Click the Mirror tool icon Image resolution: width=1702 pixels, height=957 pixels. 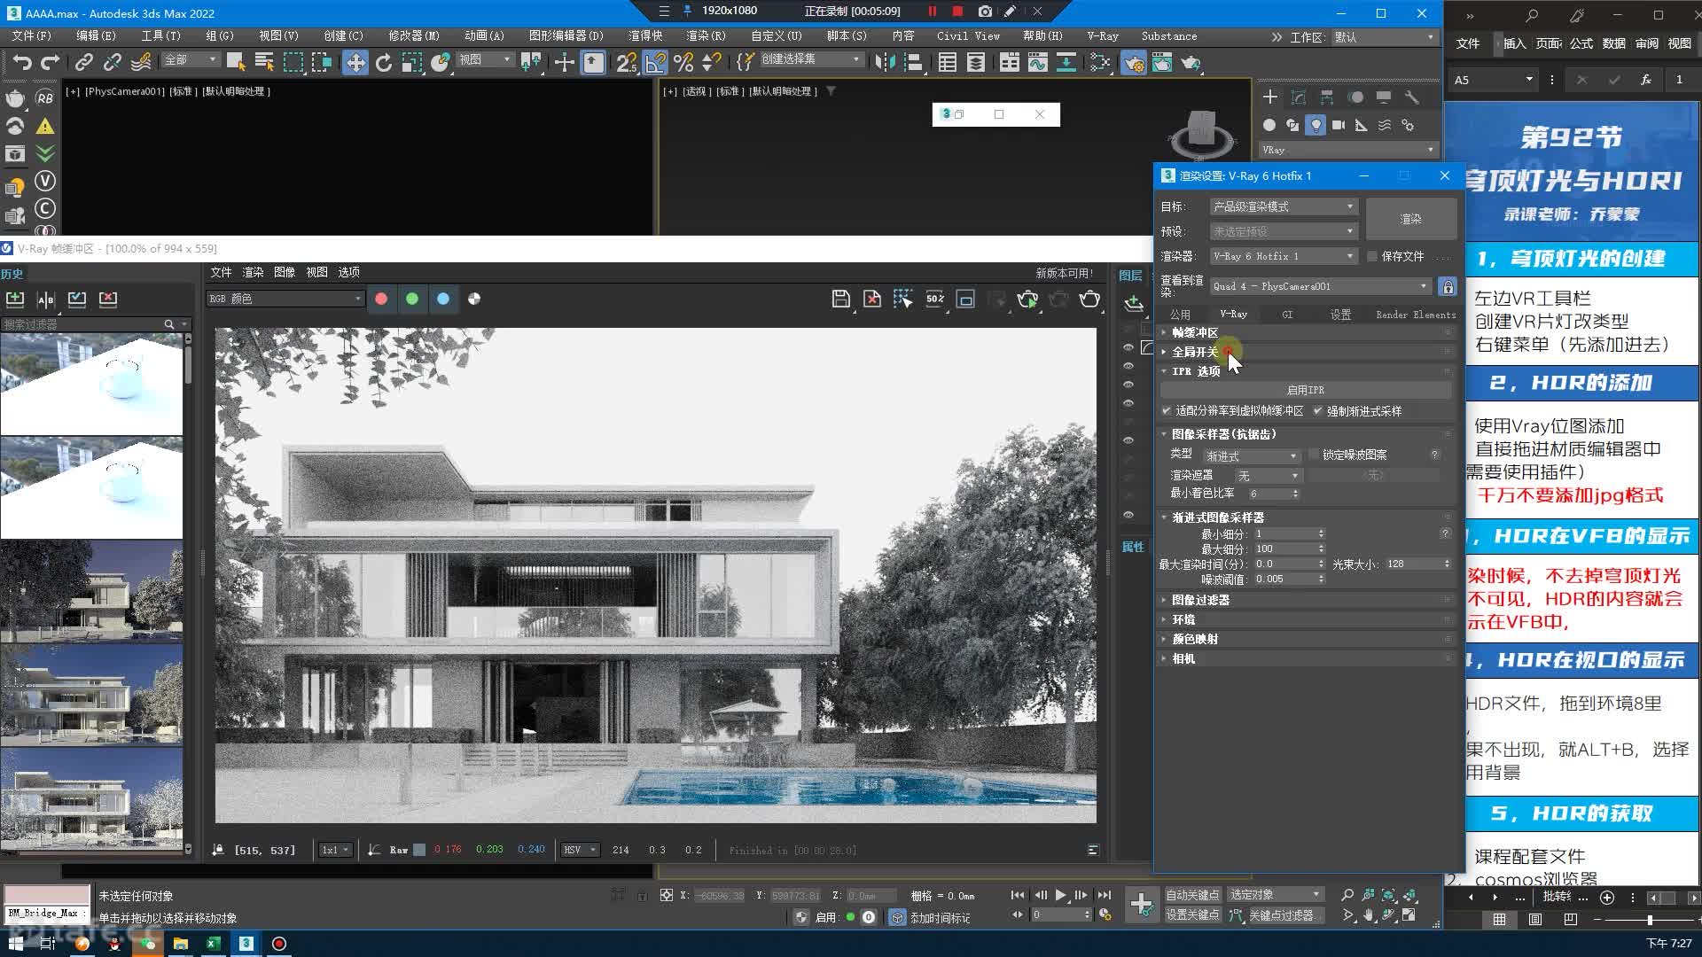point(884,62)
